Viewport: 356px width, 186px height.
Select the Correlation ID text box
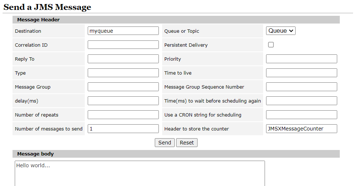coord(123,44)
